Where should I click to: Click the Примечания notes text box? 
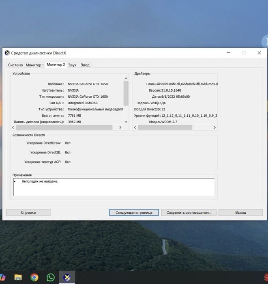114,187
